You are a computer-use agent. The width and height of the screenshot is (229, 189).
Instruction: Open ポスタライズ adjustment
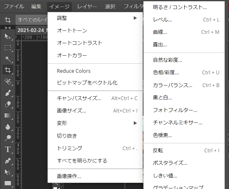click(x=184, y=163)
